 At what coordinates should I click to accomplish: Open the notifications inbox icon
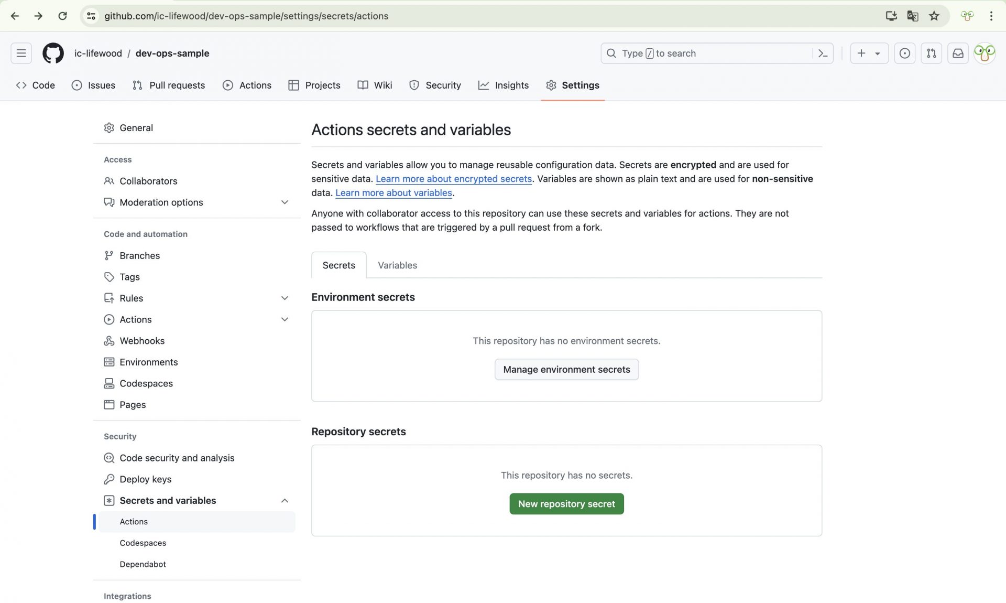(958, 53)
